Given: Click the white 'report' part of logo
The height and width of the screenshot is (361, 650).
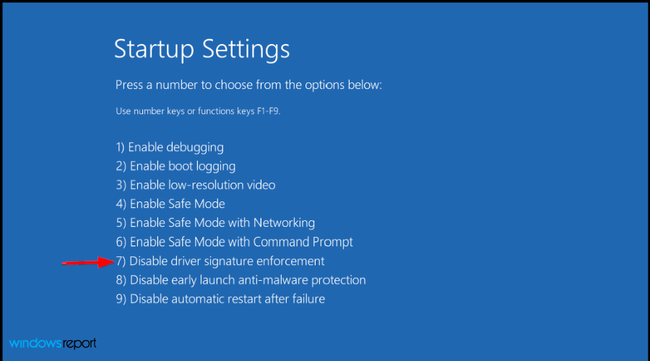Looking at the screenshot, I should [x=79, y=344].
